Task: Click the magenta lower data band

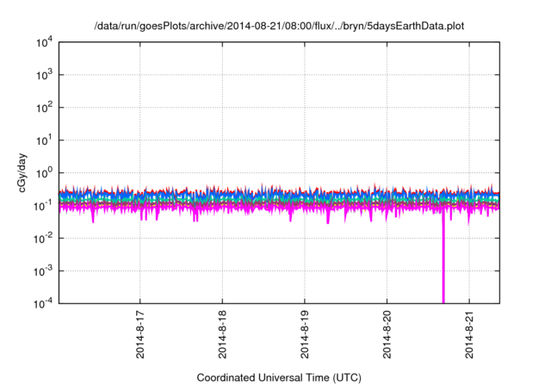Action: coord(258,208)
